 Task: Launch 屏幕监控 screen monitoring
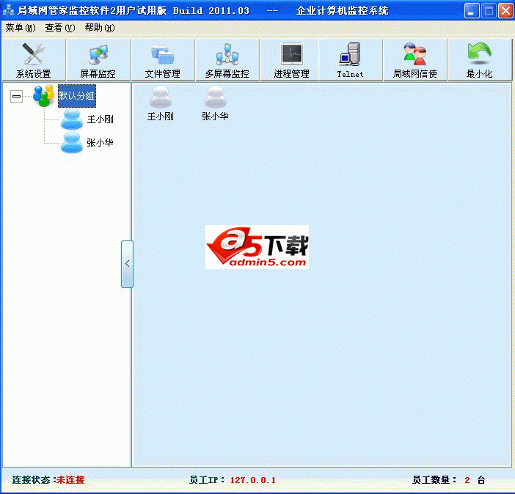pyautogui.click(x=98, y=60)
